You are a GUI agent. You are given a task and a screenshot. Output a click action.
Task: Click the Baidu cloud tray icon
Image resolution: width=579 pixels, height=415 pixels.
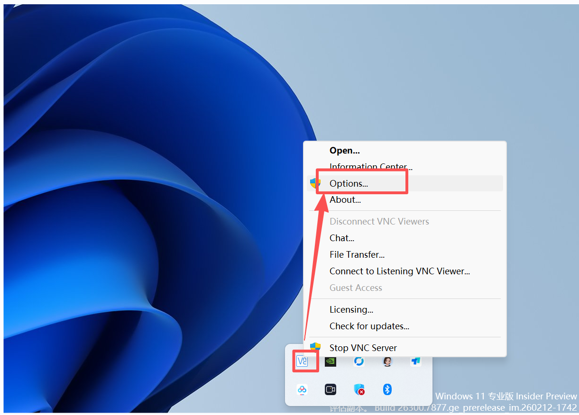tap(302, 389)
